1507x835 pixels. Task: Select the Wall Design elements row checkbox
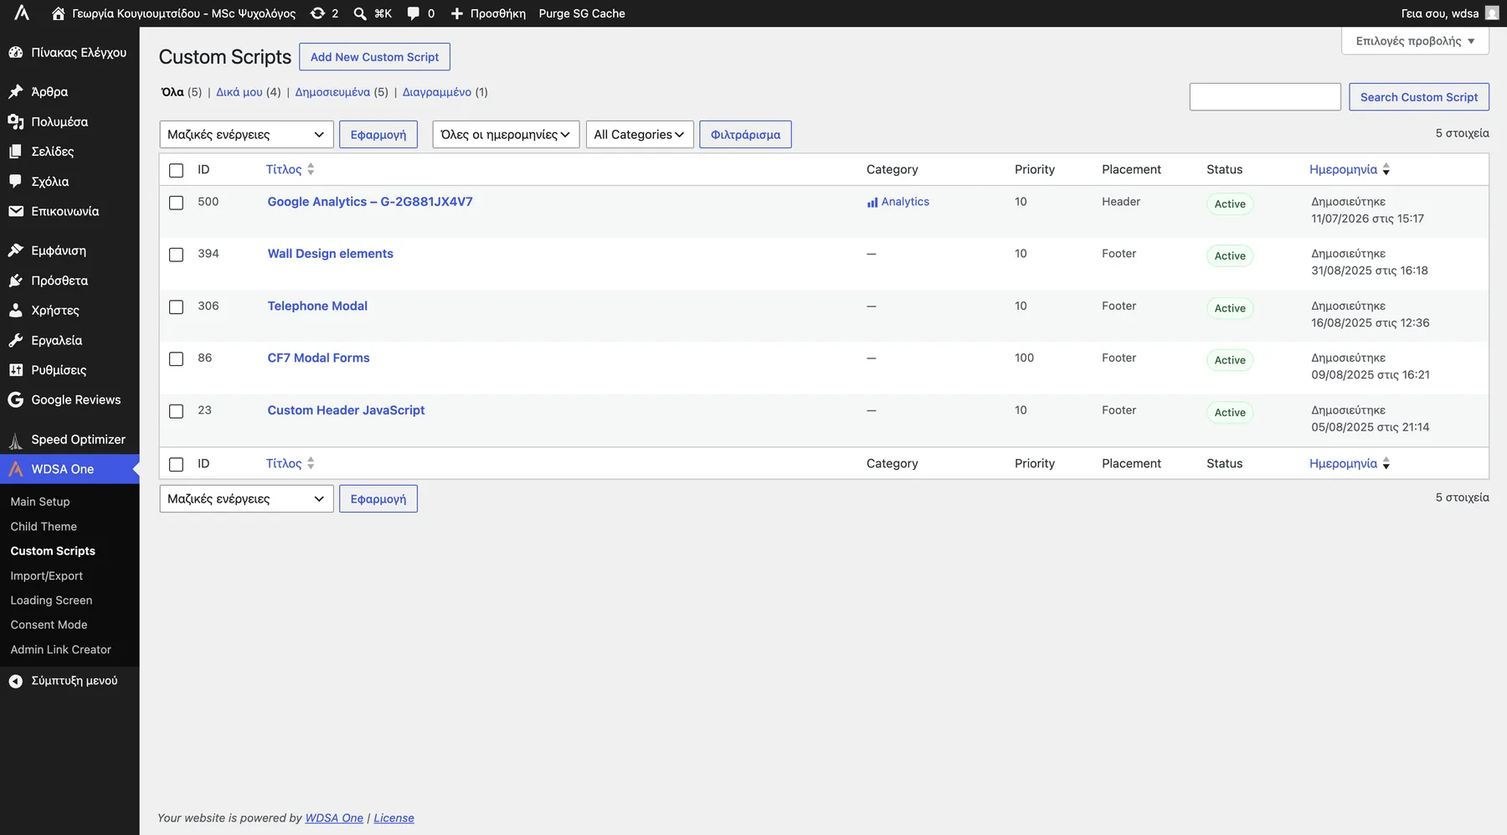[x=176, y=255]
